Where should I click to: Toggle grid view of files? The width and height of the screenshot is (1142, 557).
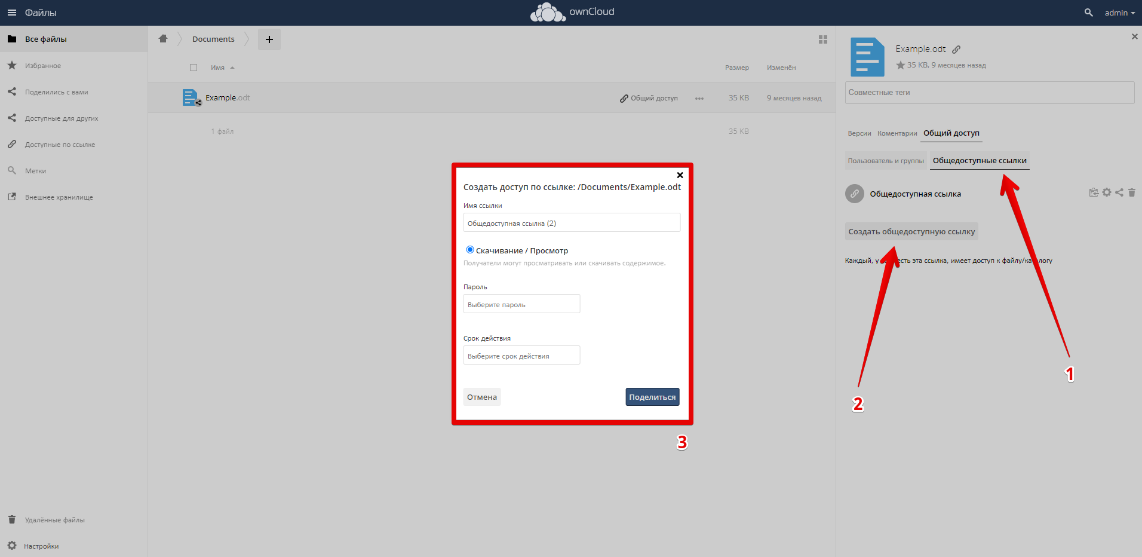(823, 39)
